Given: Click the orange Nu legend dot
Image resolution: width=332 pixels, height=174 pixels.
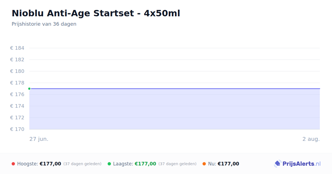Looking at the screenshot, I should pyautogui.click(x=204, y=164).
